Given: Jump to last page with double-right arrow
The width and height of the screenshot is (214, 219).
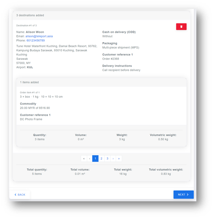Looking at the screenshot, I should (119, 158).
